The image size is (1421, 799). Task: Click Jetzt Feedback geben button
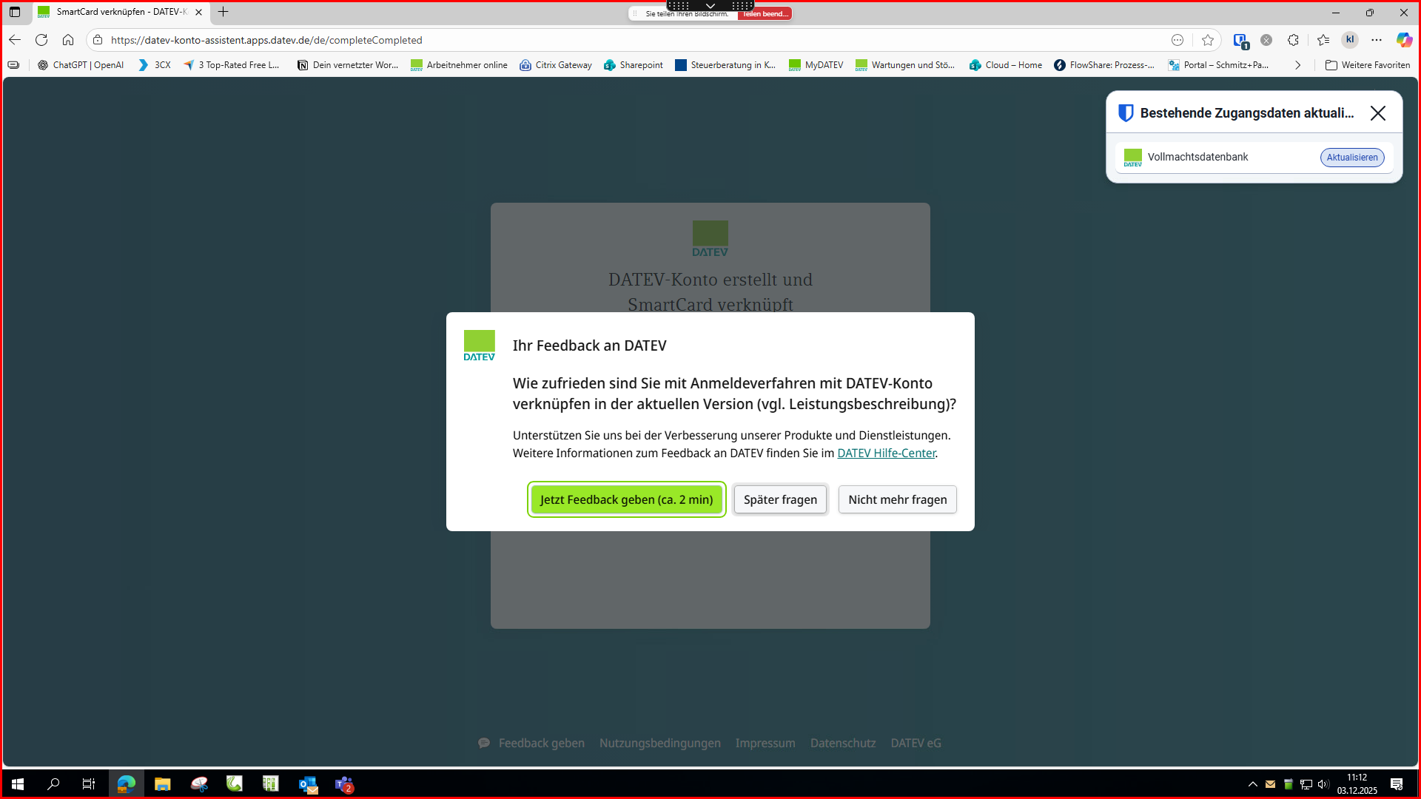click(626, 499)
